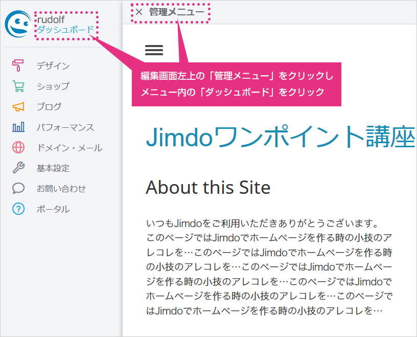Click the いつもJimdoをご利用 paragraph text
Screen dimensions: 417x337
click(x=269, y=267)
